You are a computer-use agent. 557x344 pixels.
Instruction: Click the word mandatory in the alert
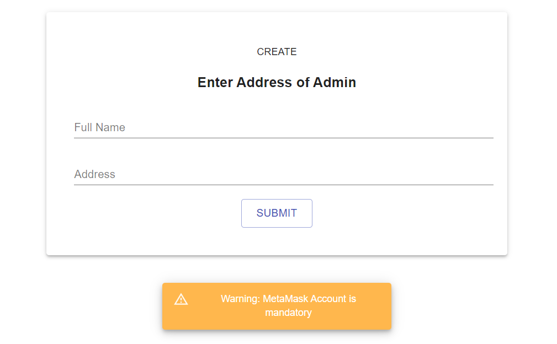pos(289,313)
